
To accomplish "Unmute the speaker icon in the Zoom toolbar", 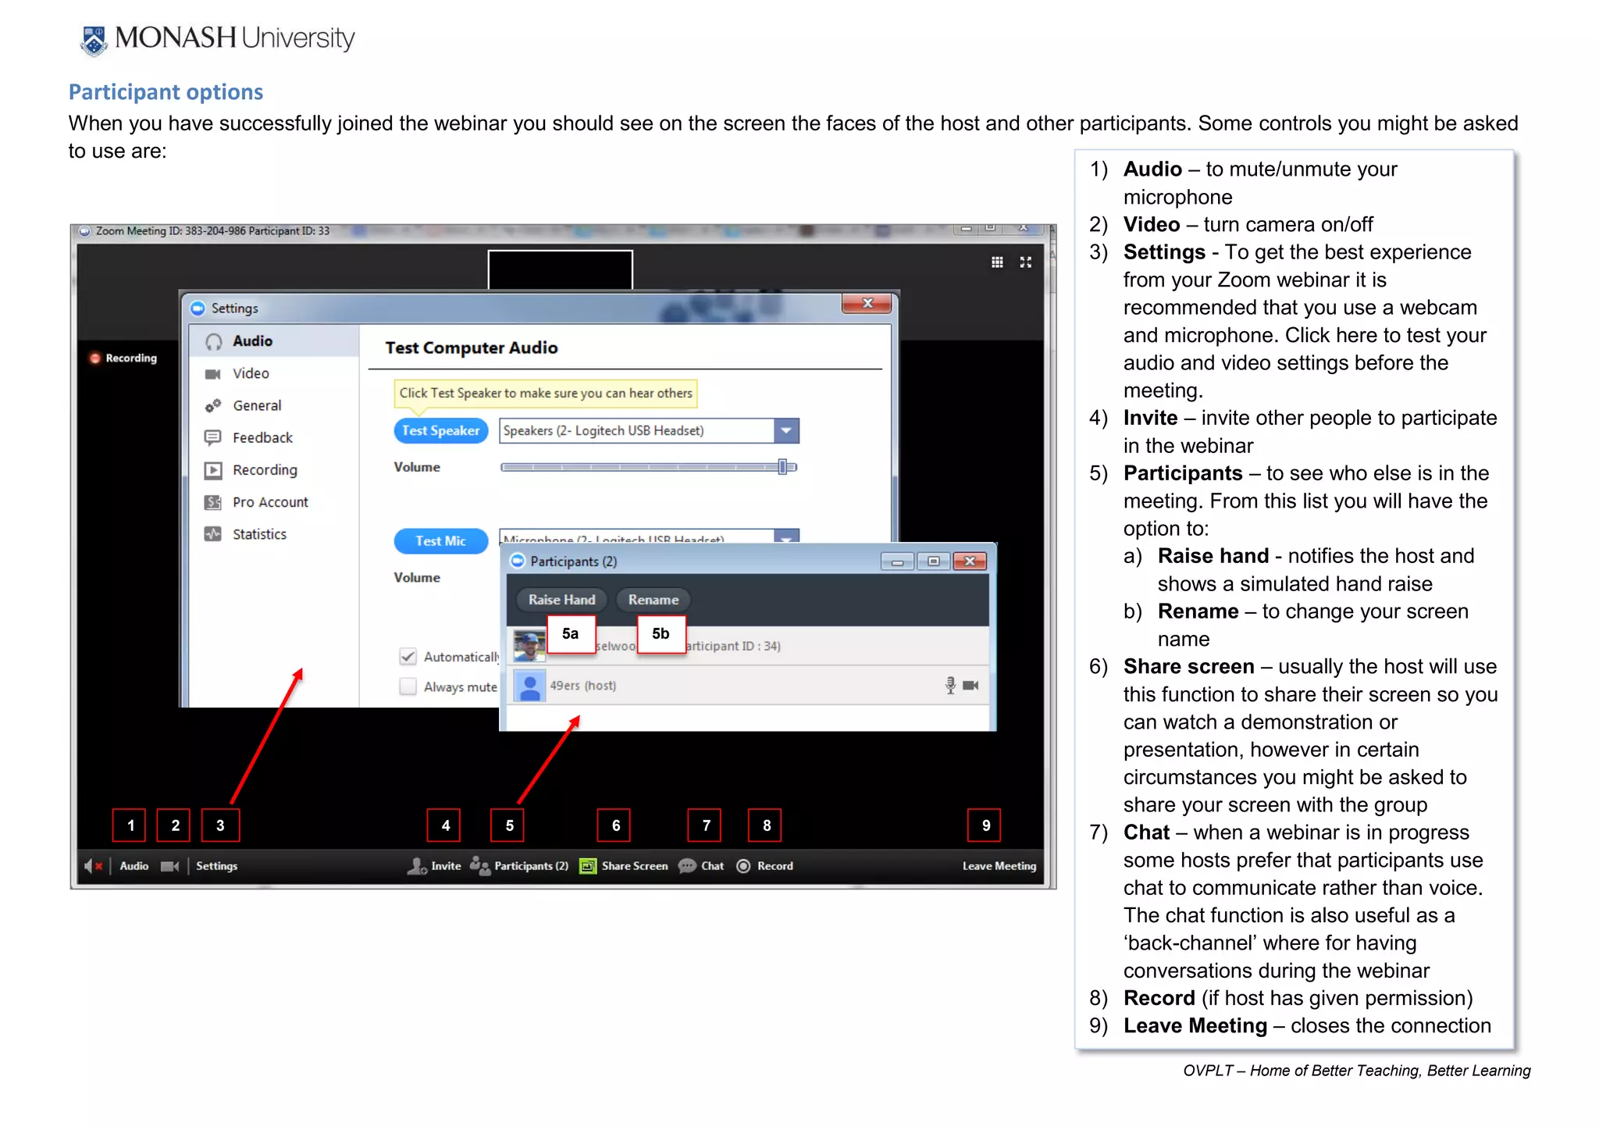I will [x=93, y=866].
